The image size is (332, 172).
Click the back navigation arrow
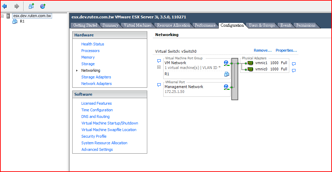(x=5, y=6)
